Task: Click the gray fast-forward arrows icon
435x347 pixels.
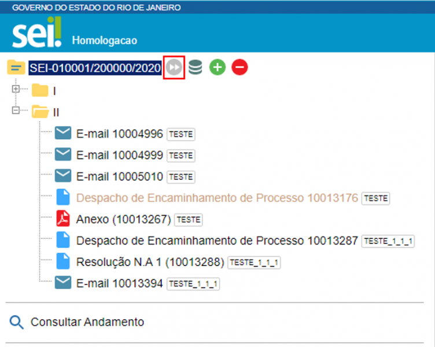Action: (174, 68)
